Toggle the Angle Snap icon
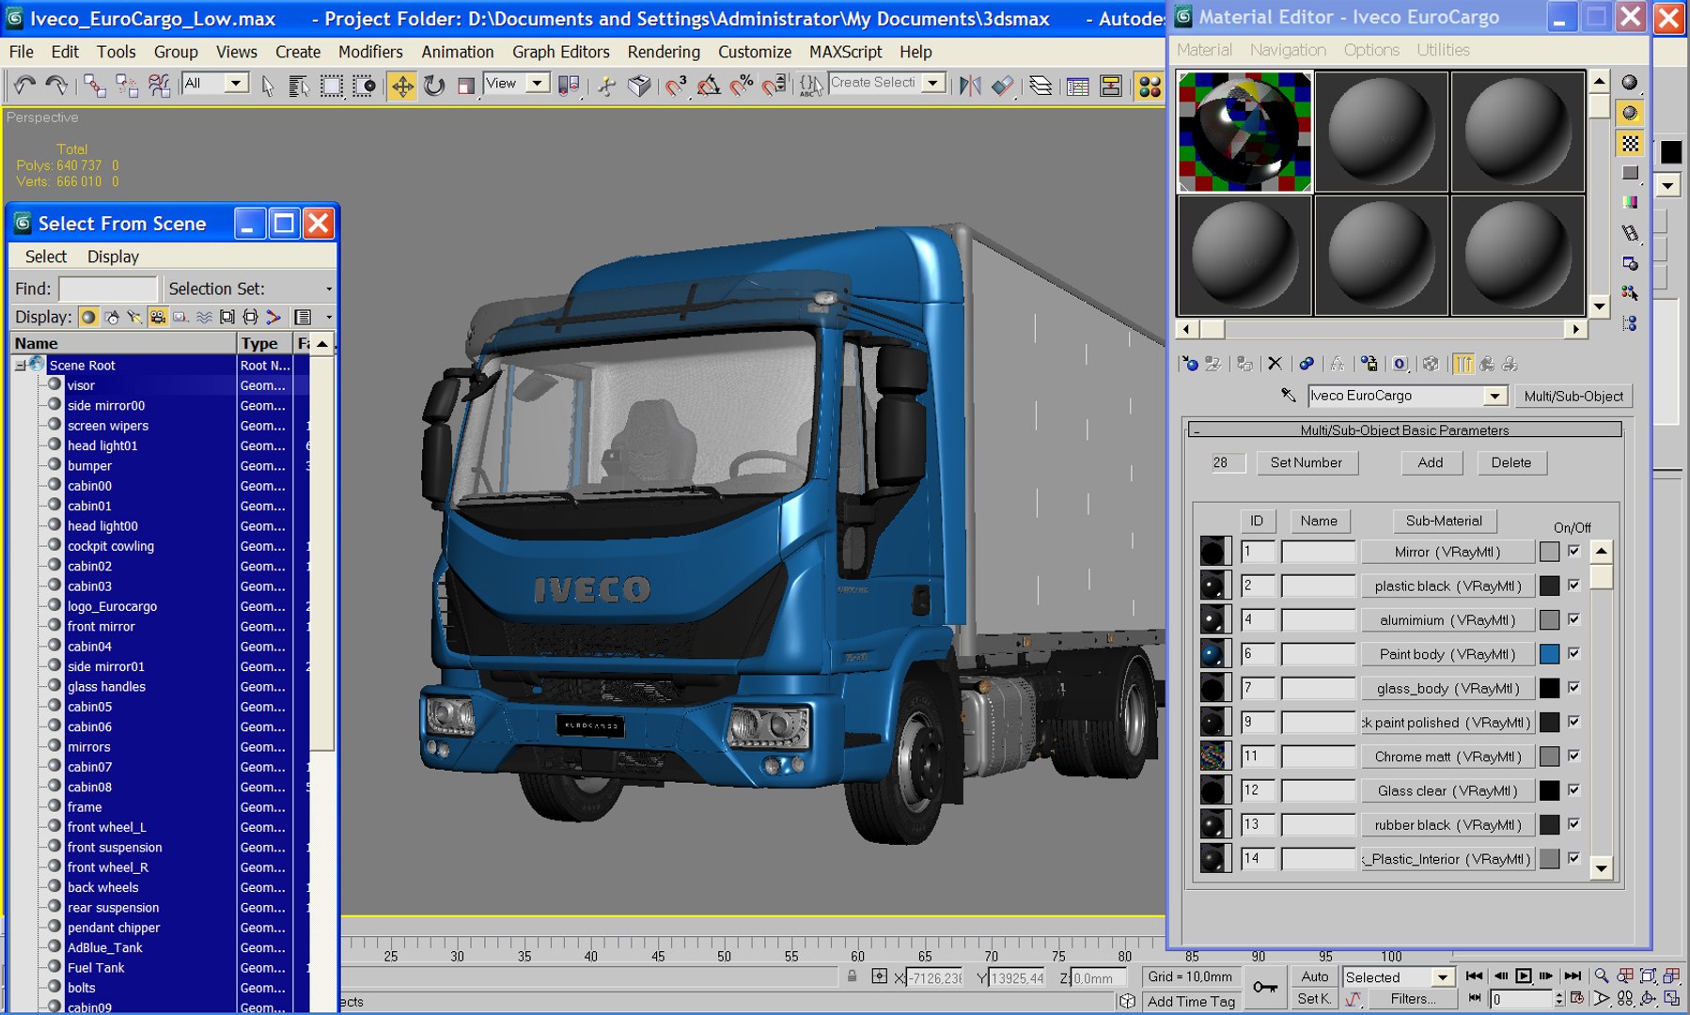The image size is (1690, 1015). pyautogui.click(x=709, y=86)
